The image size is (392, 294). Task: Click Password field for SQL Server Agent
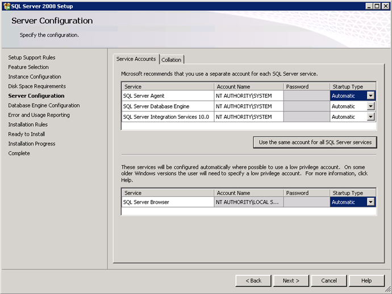click(307, 96)
